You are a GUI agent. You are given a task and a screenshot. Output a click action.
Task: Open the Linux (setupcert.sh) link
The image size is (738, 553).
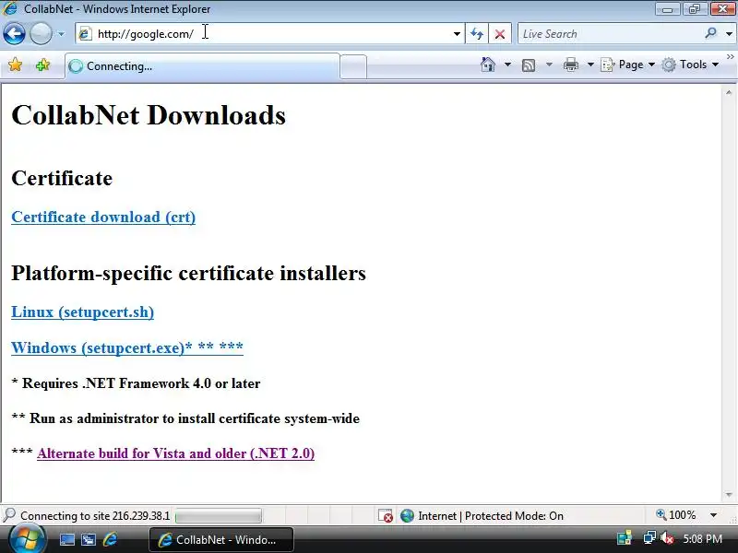[83, 312]
